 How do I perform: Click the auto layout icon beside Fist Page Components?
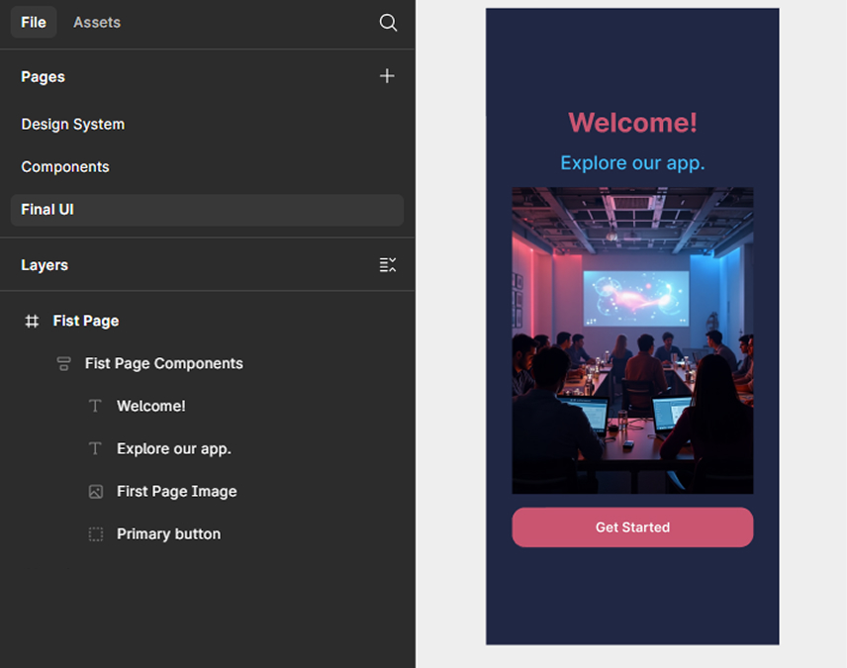(x=63, y=364)
